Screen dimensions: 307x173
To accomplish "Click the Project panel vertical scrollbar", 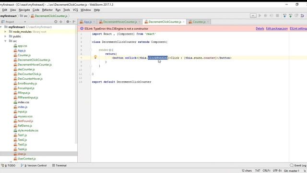I will [76, 85].
